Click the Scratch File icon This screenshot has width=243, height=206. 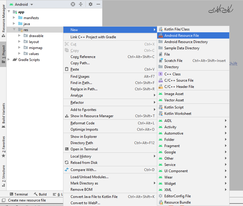161,61
